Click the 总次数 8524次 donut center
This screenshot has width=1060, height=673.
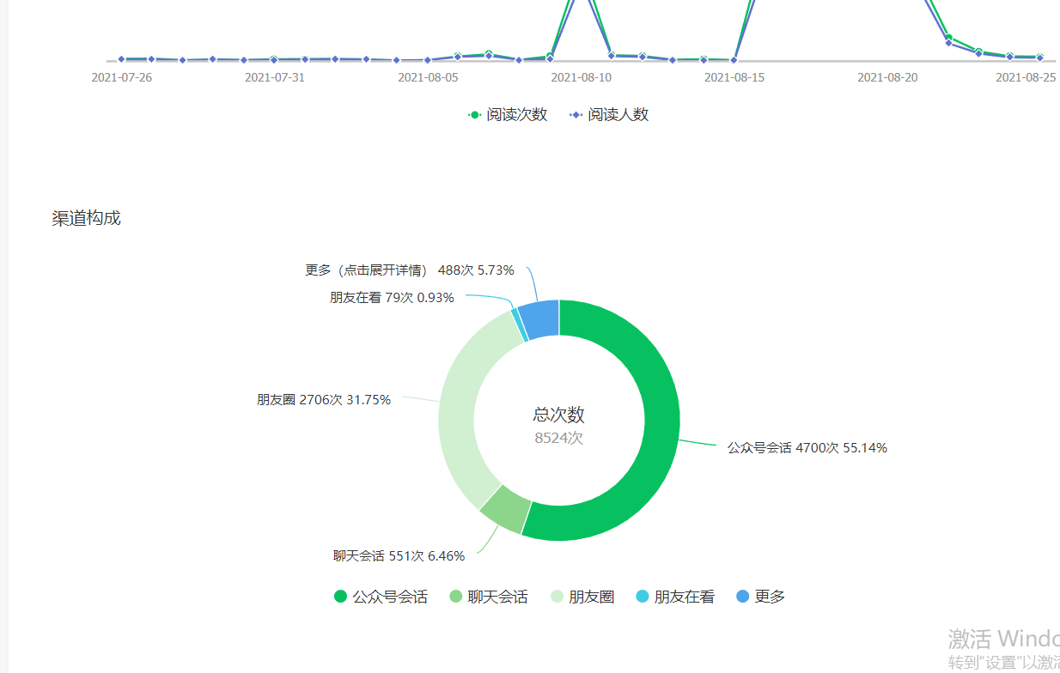(x=558, y=426)
